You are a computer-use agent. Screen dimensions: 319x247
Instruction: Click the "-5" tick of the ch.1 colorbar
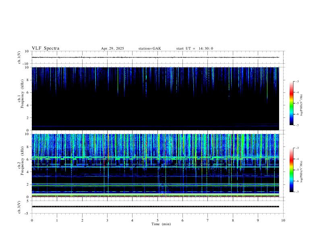click(297, 103)
